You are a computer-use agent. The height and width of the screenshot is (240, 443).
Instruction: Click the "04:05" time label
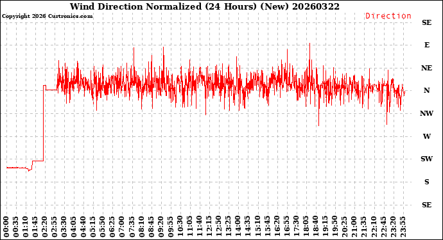pyautogui.click(x=74, y=227)
